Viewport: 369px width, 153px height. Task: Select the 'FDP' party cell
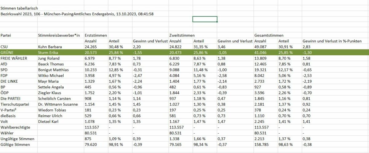[x=4, y=75]
